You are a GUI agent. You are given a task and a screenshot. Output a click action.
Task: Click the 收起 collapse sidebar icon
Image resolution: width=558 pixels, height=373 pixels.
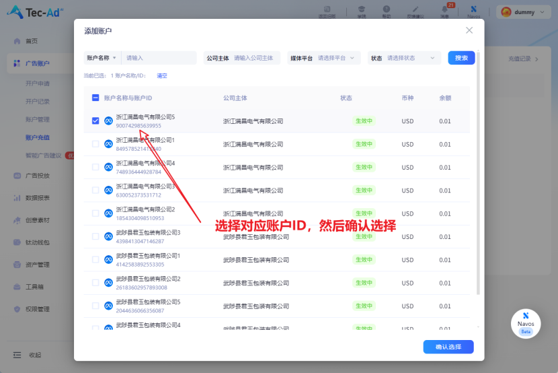click(17, 355)
